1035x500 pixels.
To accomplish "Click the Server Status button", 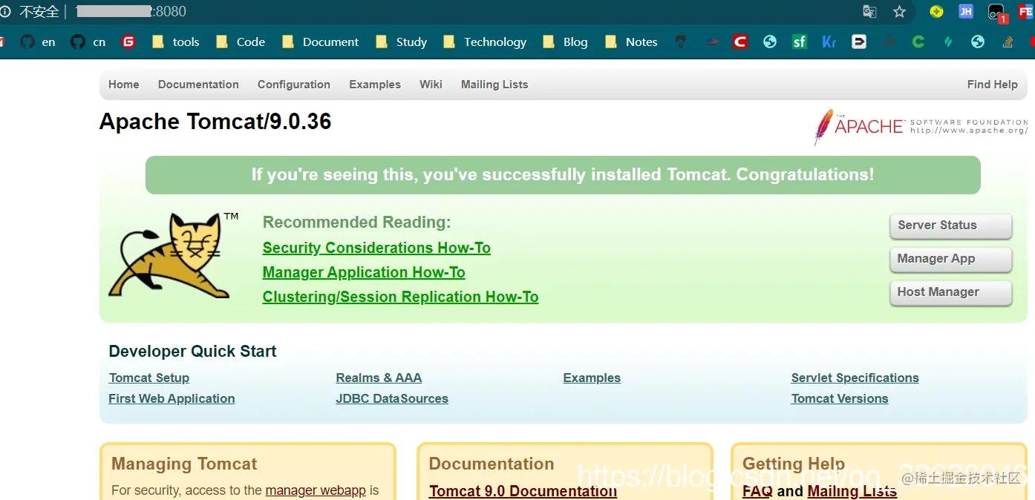I will 950,226.
